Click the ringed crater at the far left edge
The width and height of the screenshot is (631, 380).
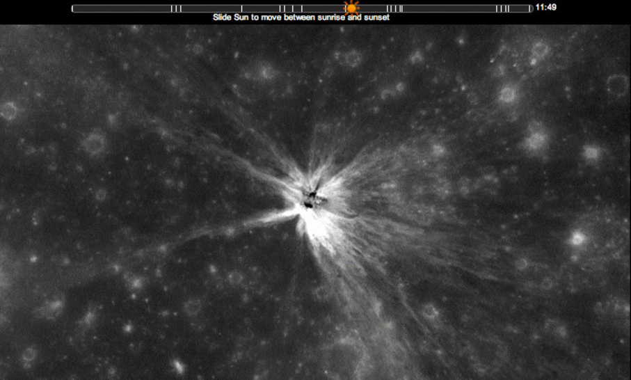pyautogui.click(x=9, y=110)
